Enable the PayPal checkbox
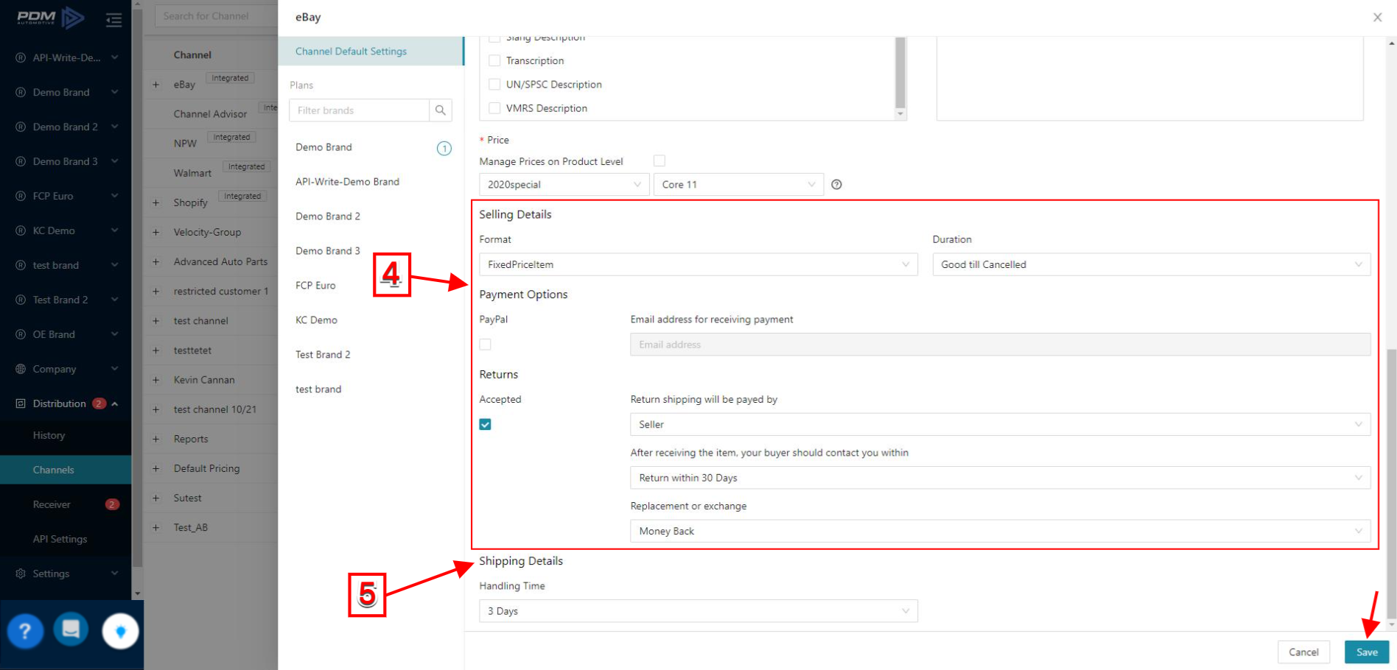The image size is (1397, 670). coord(485,344)
